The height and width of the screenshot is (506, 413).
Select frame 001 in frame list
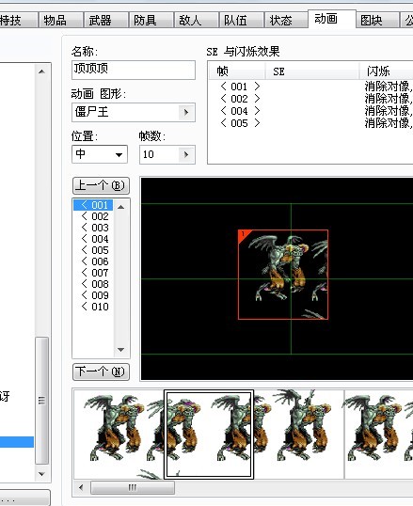(x=93, y=205)
